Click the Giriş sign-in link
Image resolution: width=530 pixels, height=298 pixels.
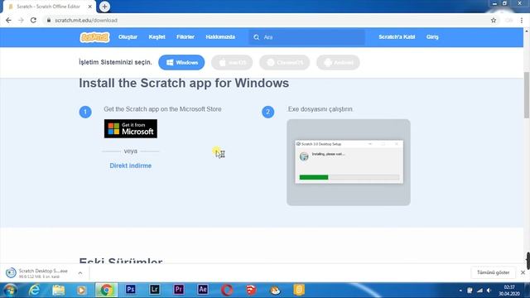click(x=432, y=36)
